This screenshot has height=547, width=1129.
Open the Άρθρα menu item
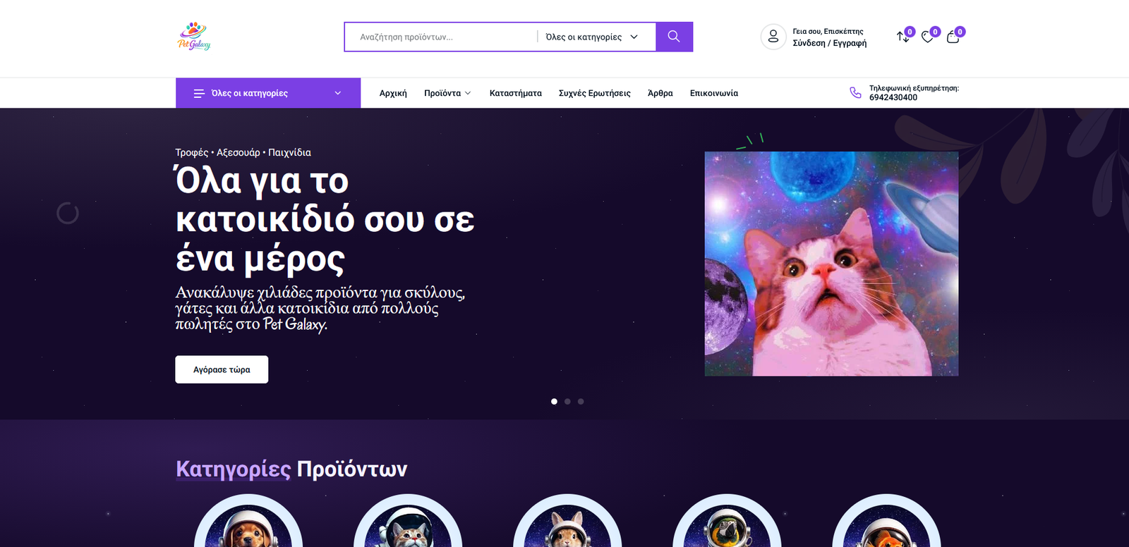660,93
